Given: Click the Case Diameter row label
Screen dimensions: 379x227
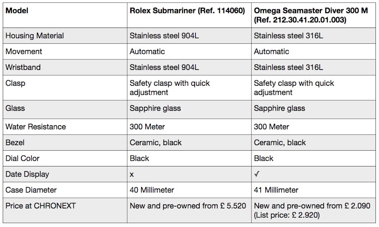Looking at the screenshot, I should tap(31, 190).
